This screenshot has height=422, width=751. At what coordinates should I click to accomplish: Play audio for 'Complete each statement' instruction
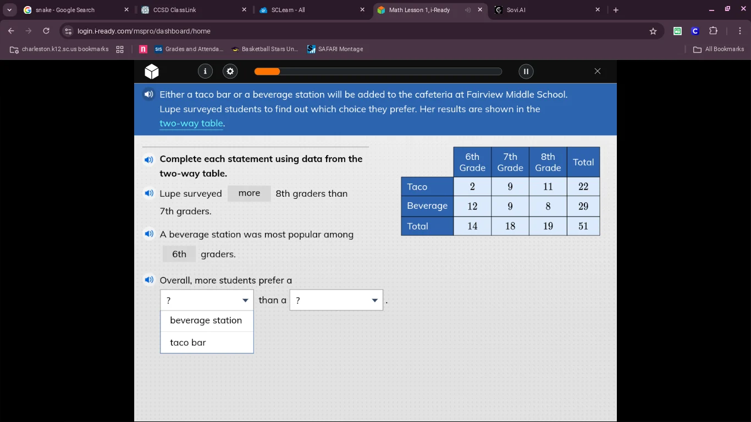pos(148,160)
